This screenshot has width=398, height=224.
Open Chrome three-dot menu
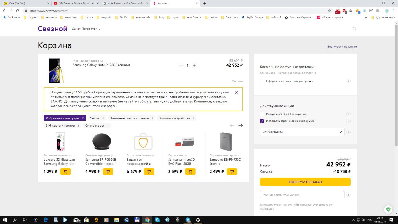click(394, 11)
